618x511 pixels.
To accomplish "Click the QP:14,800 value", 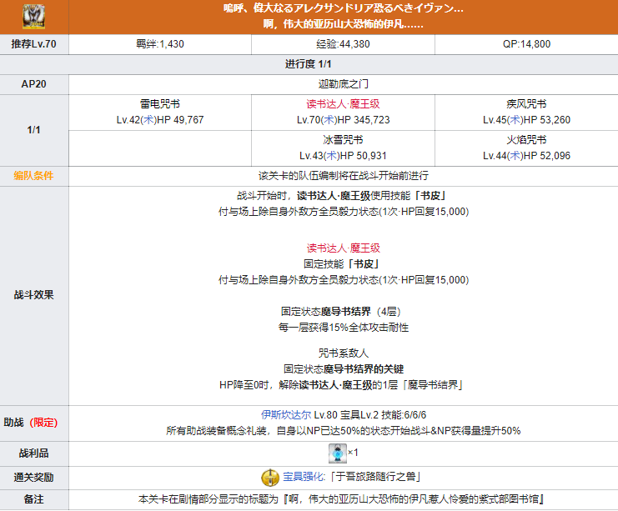I will point(526,44).
